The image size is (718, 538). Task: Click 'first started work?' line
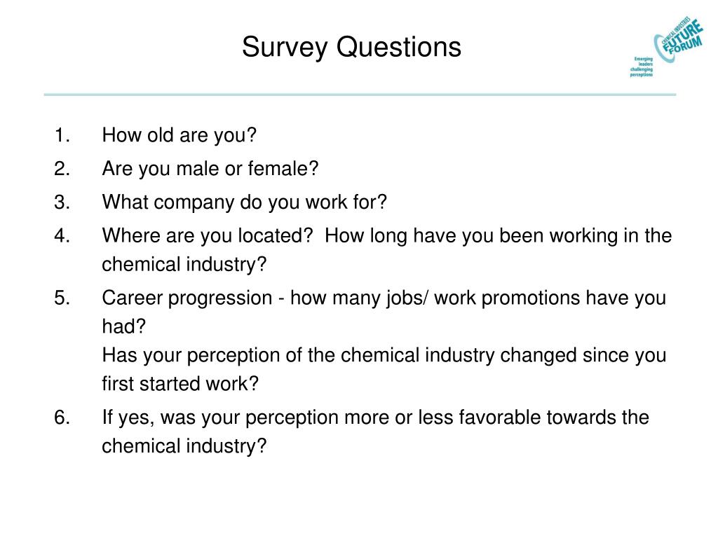pos(180,384)
